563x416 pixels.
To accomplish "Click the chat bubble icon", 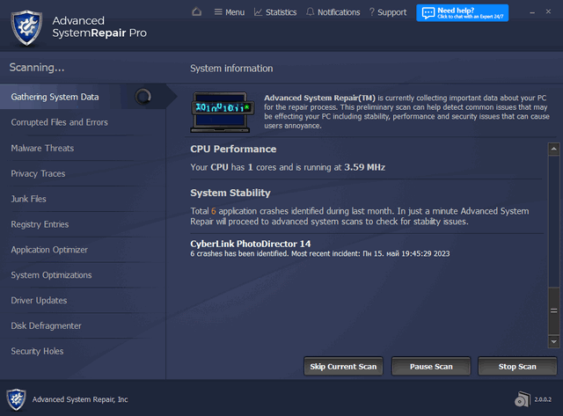I will (428, 13).
